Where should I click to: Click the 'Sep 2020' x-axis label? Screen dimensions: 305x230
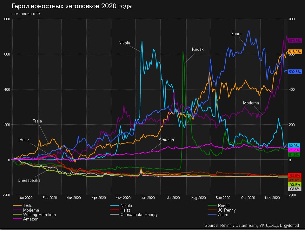pyautogui.click(x=223, y=198)
